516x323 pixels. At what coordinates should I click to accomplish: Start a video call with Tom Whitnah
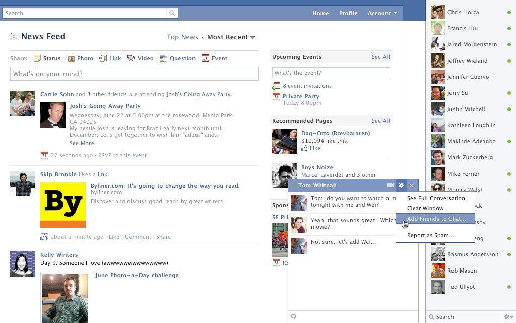[x=390, y=185]
